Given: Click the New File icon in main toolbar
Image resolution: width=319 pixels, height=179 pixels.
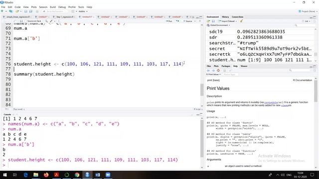Looking at the screenshot, I should click(2, 11).
